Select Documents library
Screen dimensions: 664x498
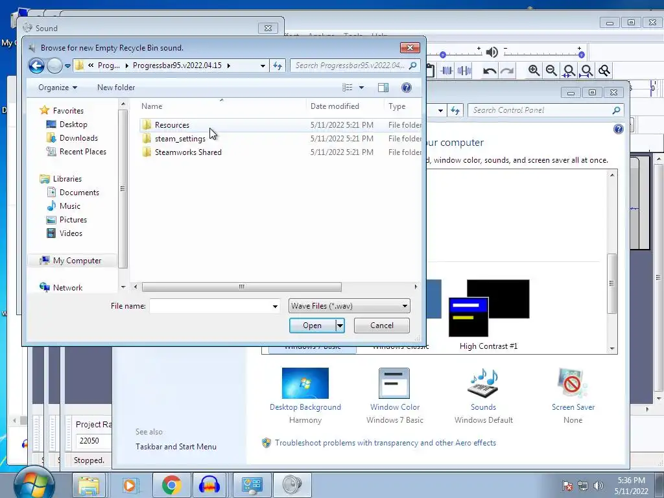pyautogui.click(x=79, y=192)
